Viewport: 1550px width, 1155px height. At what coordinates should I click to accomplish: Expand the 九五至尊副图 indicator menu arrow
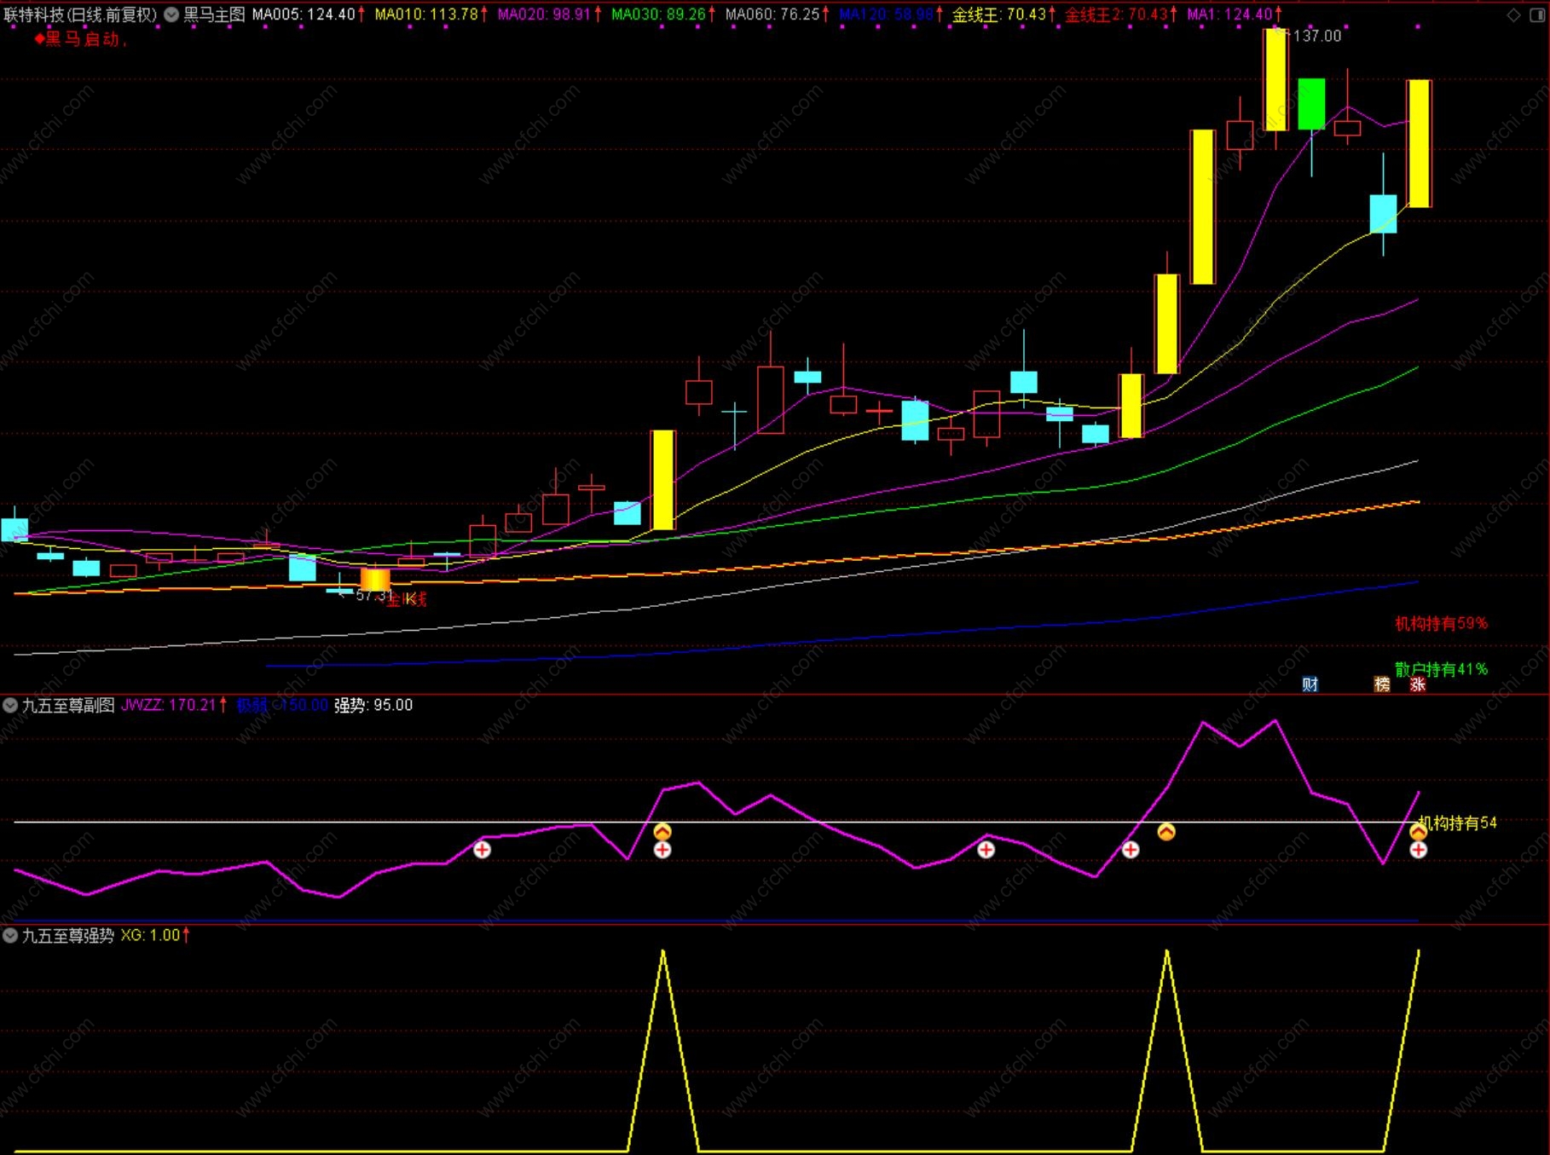10,705
